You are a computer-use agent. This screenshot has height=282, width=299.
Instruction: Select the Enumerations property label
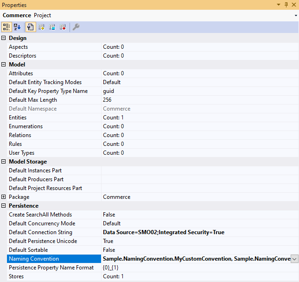(x=26, y=126)
